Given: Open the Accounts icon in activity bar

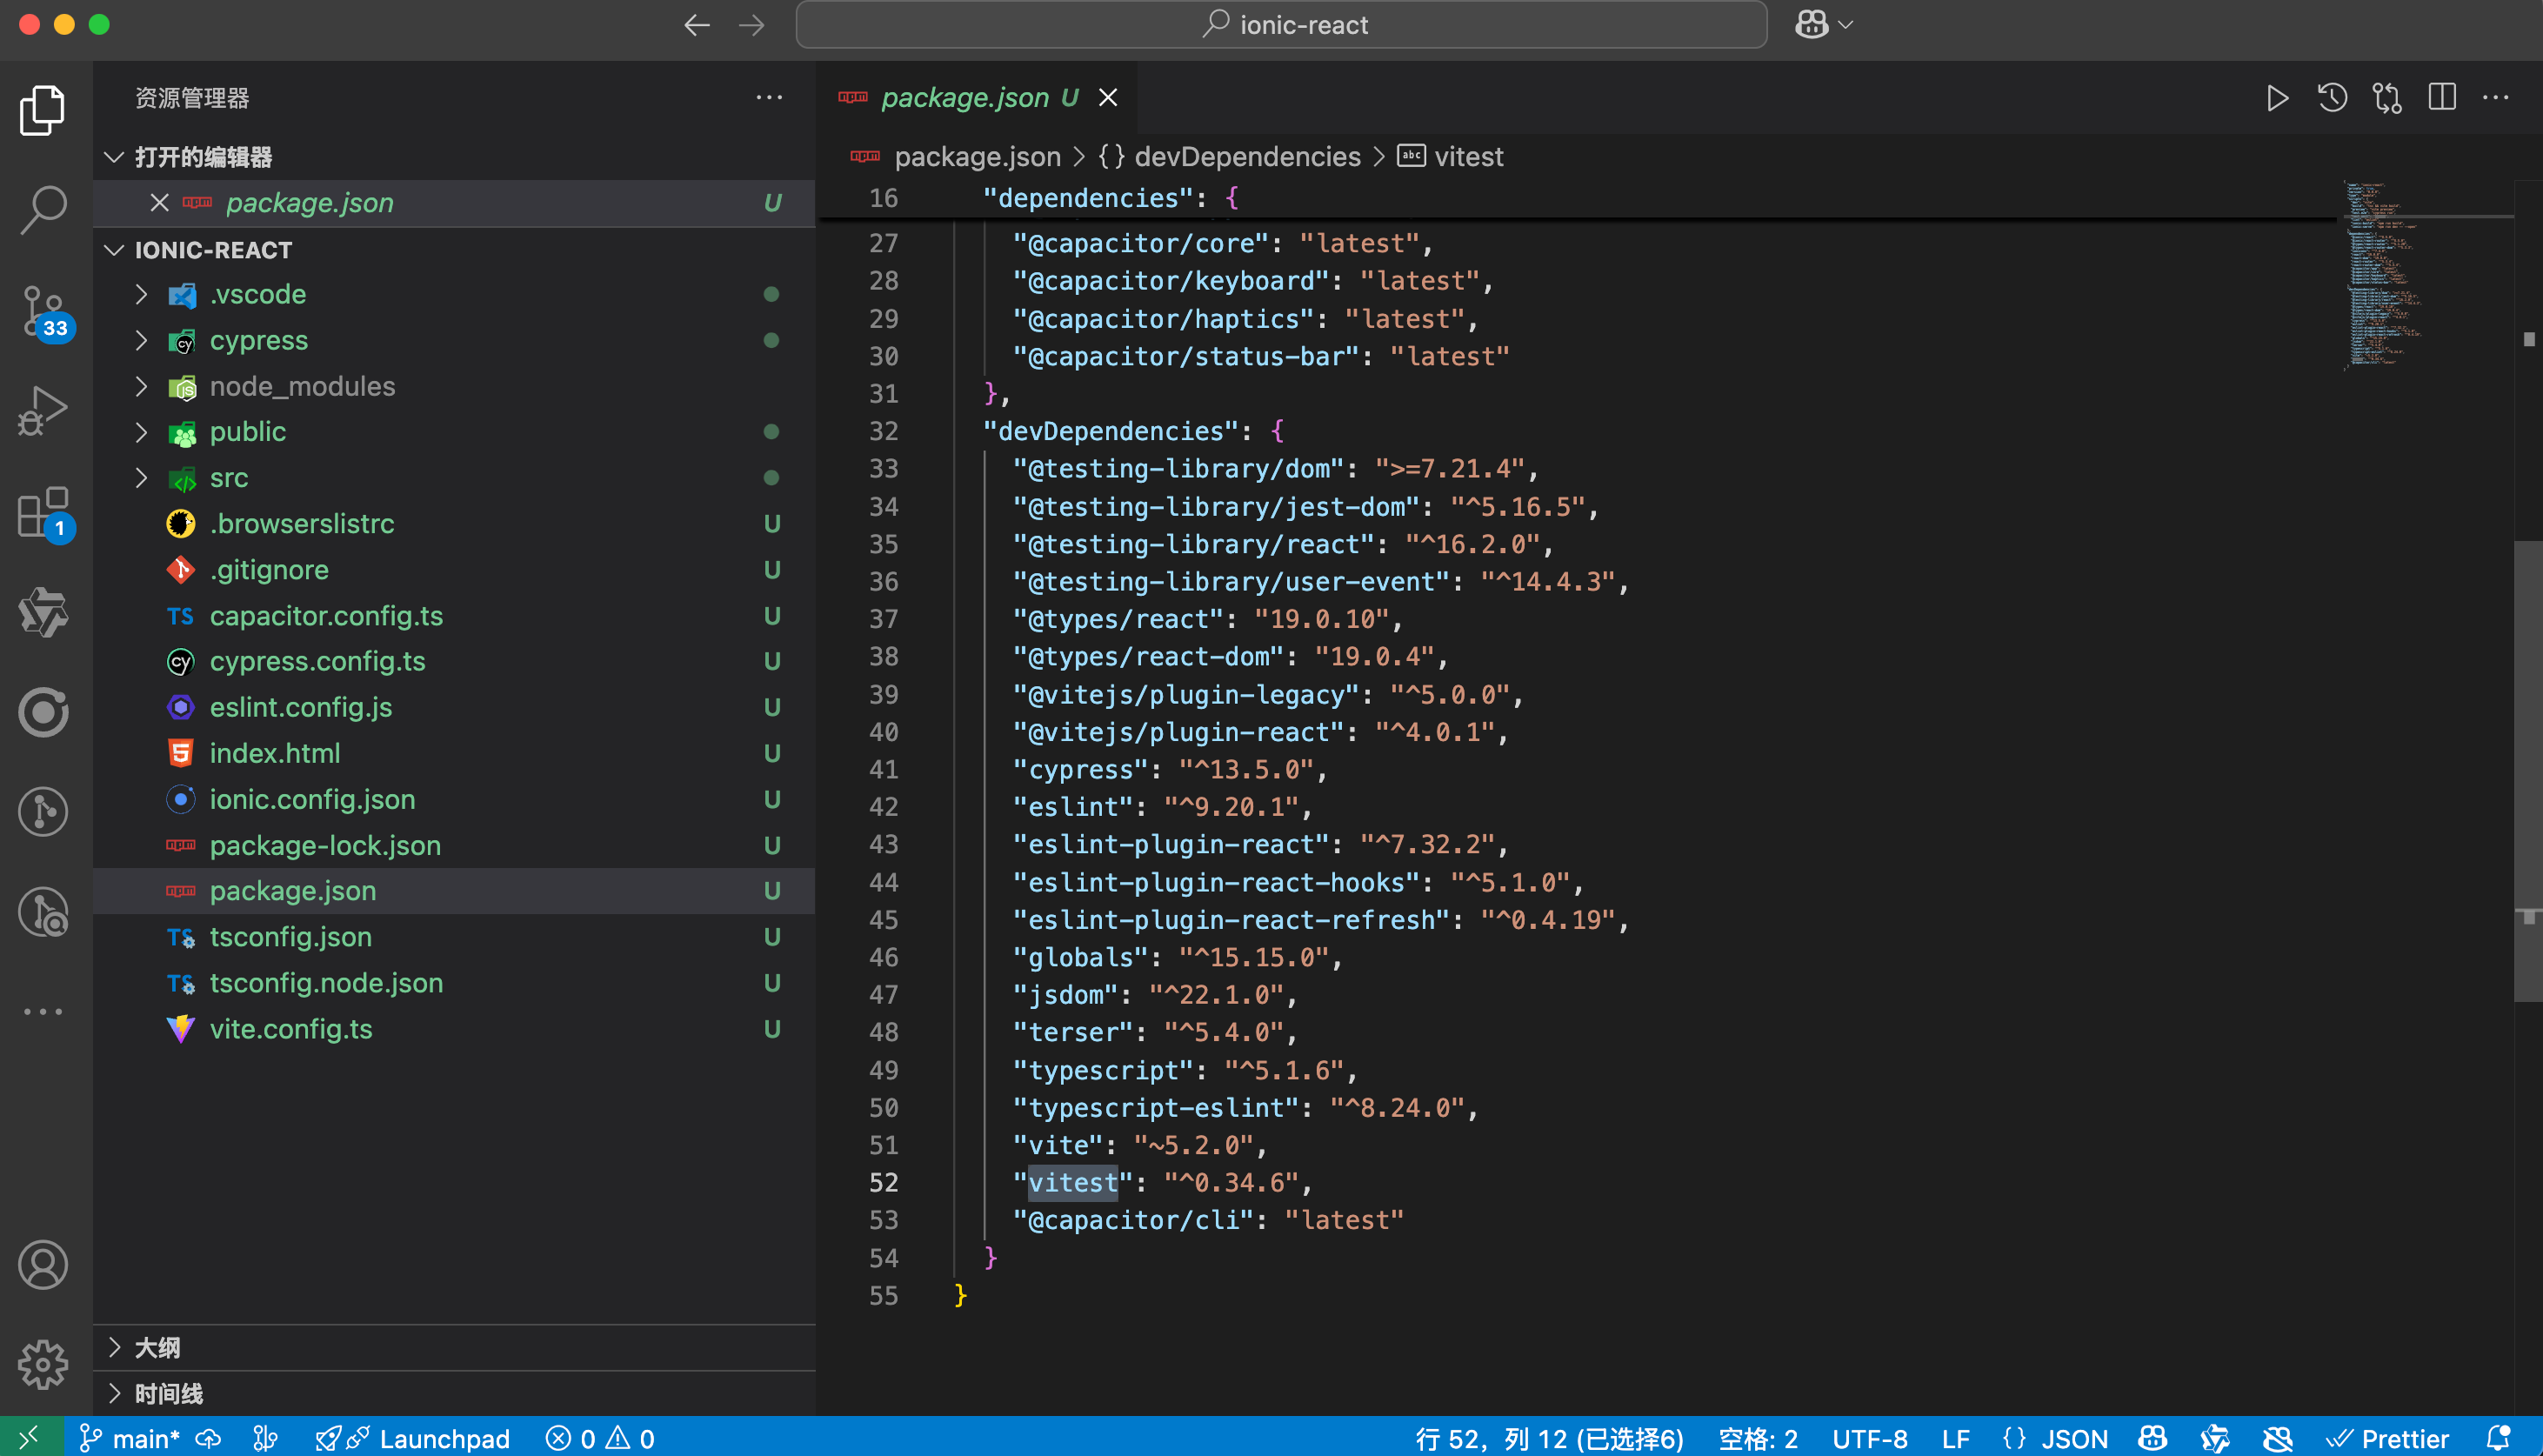Looking at the screenshot, I should (x=43, y=1264).
